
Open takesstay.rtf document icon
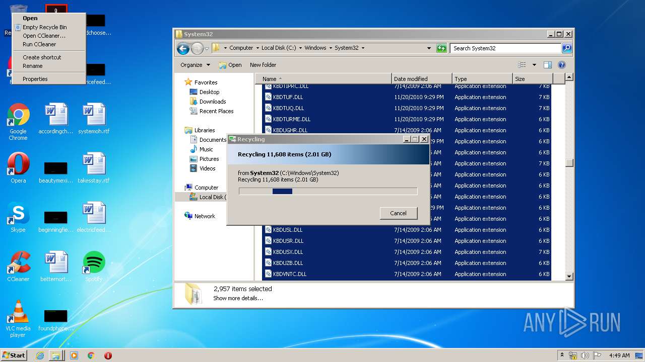click(94, 168)
